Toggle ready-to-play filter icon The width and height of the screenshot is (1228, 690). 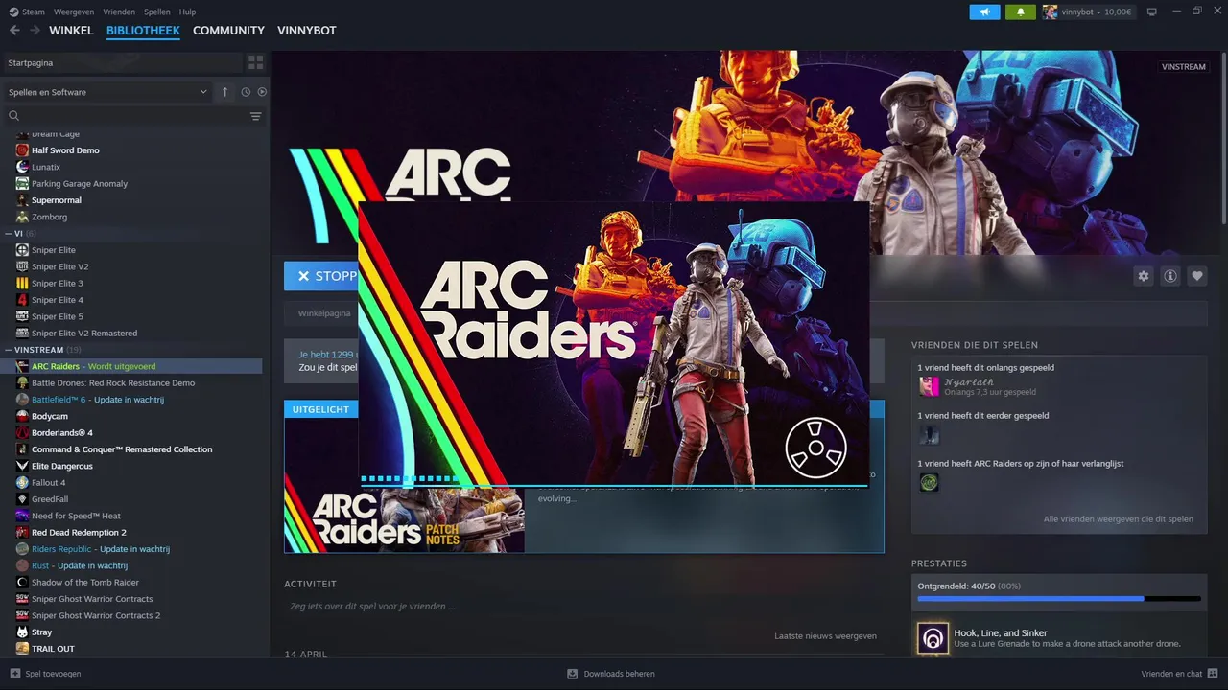click(262, 92)
